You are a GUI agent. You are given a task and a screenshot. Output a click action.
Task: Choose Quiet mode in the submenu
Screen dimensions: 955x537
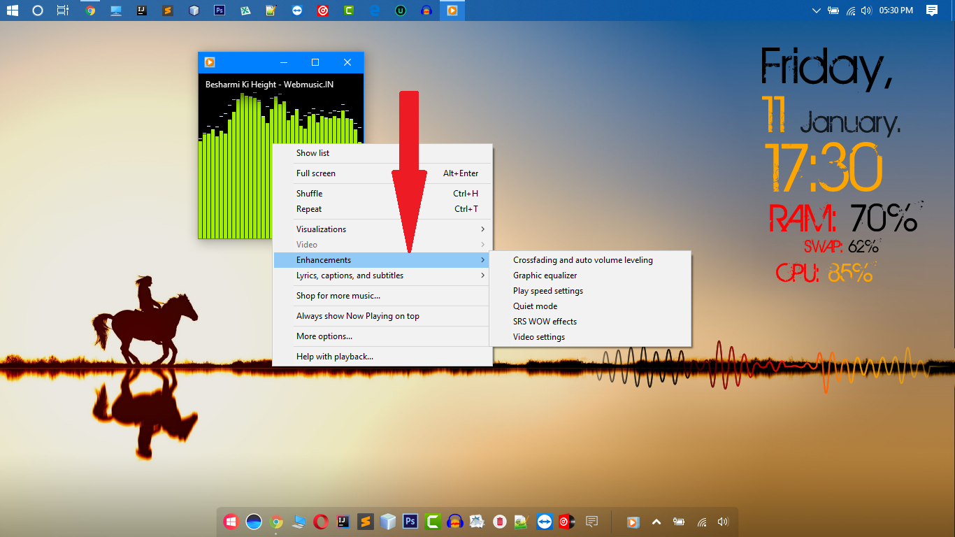coord(535,306)
